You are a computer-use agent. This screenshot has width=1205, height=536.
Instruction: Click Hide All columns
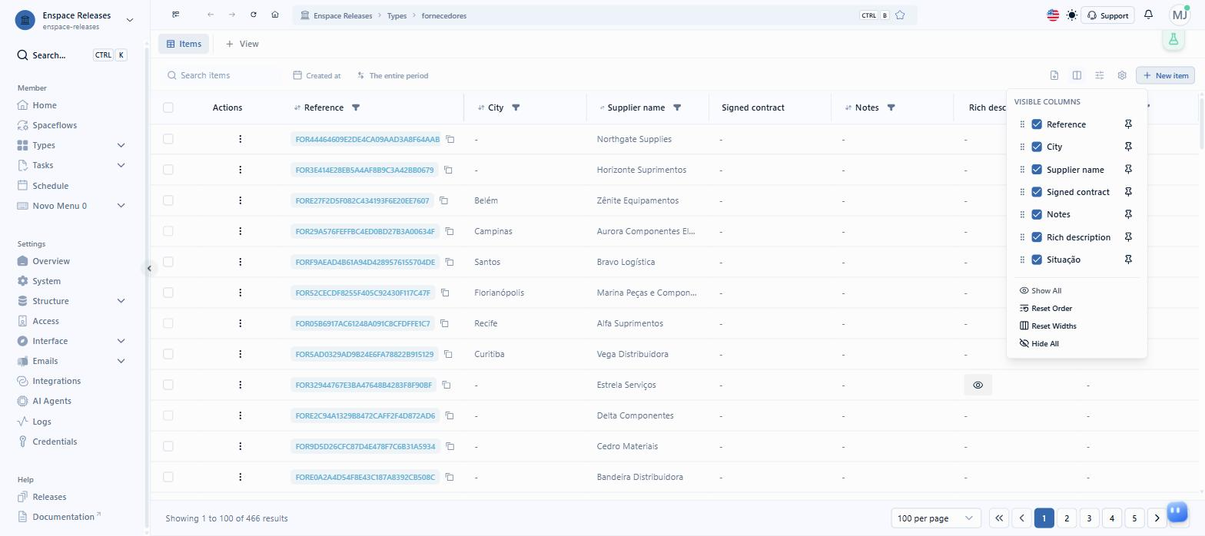[1039, 344]
